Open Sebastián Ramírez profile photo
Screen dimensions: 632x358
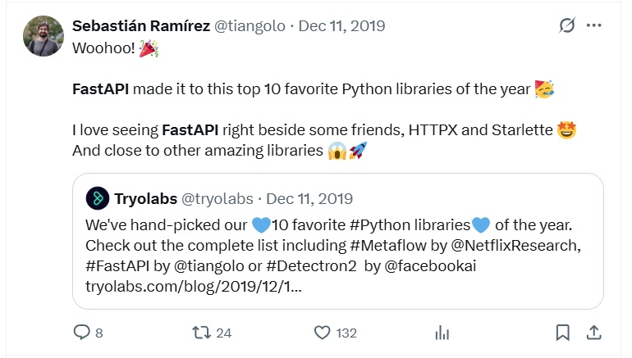coord(44,36)
